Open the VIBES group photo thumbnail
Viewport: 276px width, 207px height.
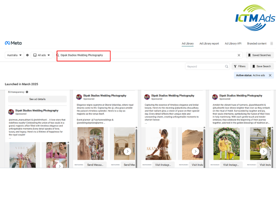(23, 155)
